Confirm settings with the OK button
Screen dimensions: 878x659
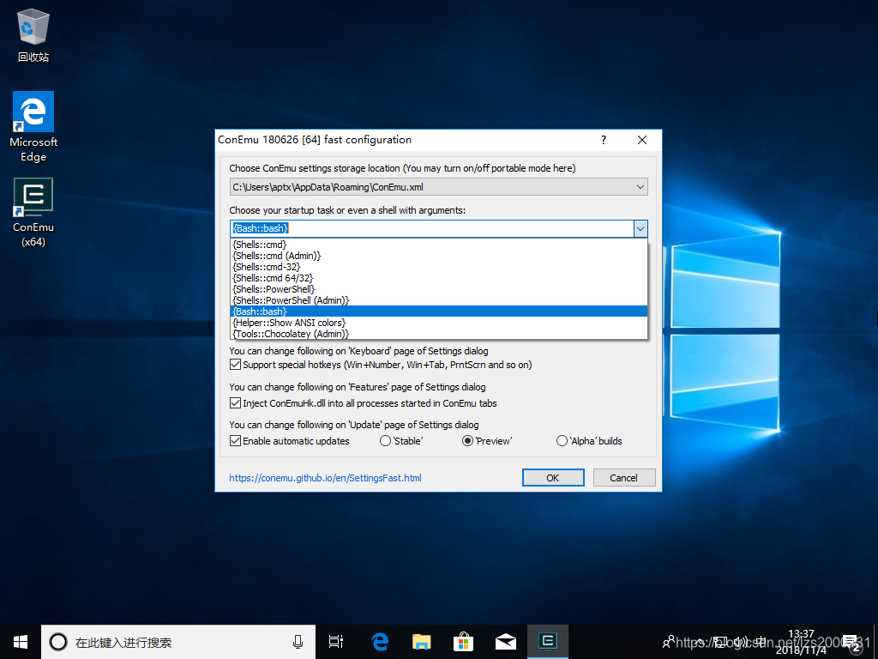coord(553,478)
